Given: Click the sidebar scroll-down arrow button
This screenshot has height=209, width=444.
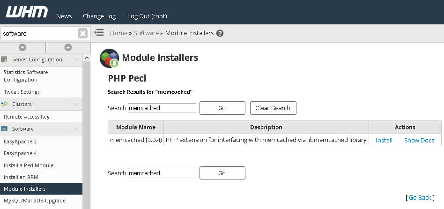Looking at the screenshot, I should [68, 48].
